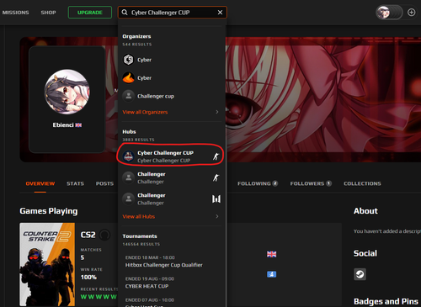The image size is (421, 307).
Task: Click the Counter-Strike 2 game cover
Action: 47,264
